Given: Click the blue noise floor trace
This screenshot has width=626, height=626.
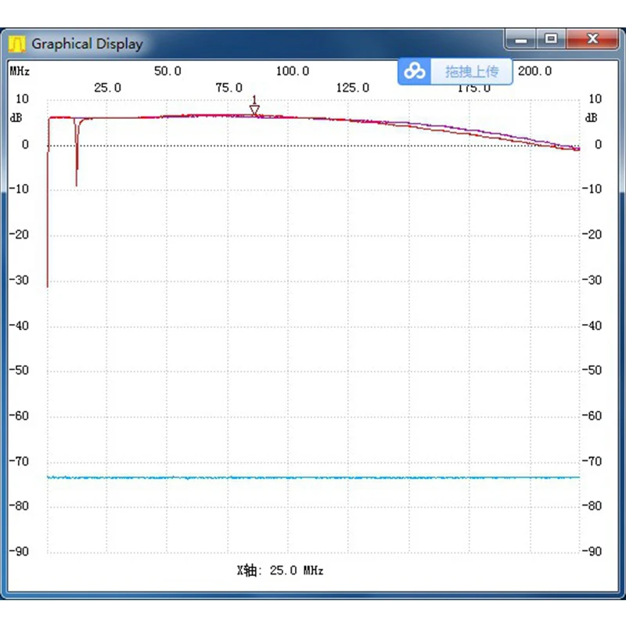Looking at the screenshot, I should [x=314, y=477].
